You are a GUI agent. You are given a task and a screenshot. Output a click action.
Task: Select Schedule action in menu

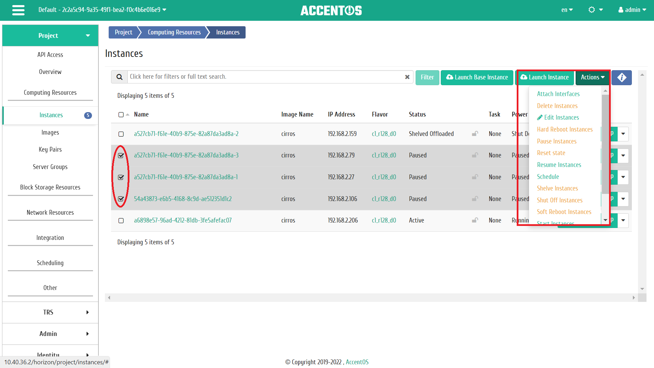548,177
